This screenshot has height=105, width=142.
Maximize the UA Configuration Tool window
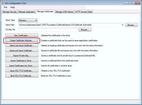pos(132,3)
